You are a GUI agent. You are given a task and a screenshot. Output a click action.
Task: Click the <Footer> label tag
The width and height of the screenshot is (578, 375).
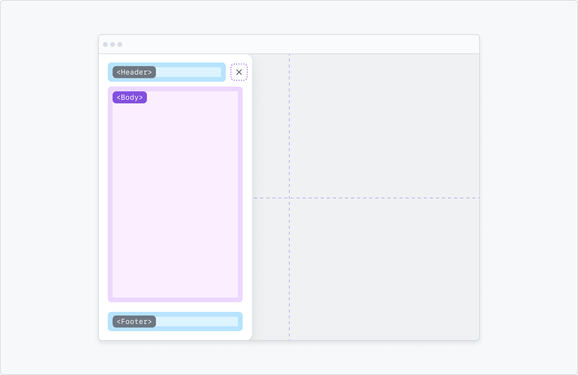pyautogui.click(x=134, y=322)
